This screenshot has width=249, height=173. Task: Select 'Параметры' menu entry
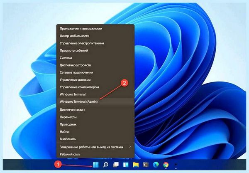[95, 117]
